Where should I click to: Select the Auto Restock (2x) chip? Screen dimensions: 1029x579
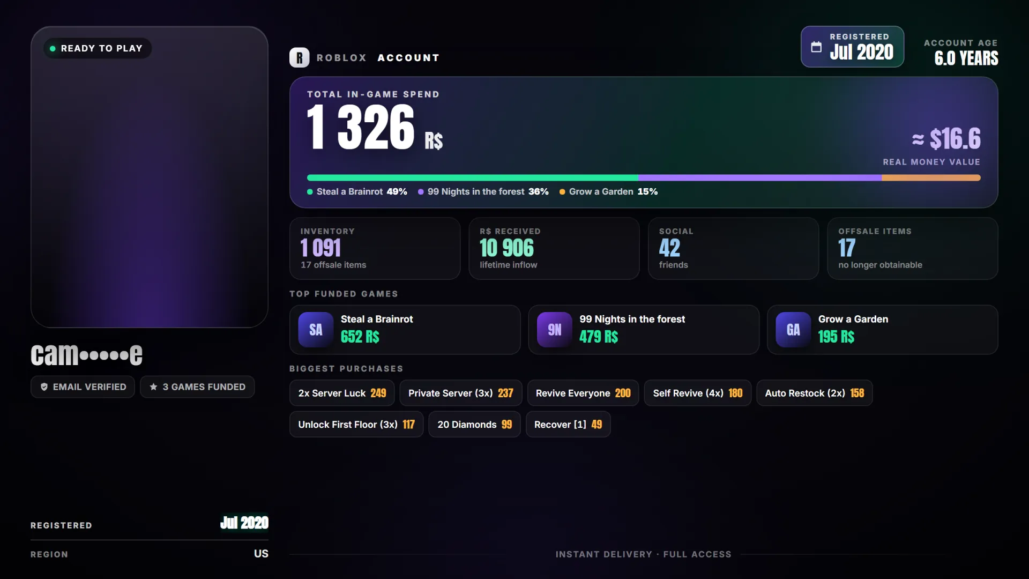coord(815,393)
